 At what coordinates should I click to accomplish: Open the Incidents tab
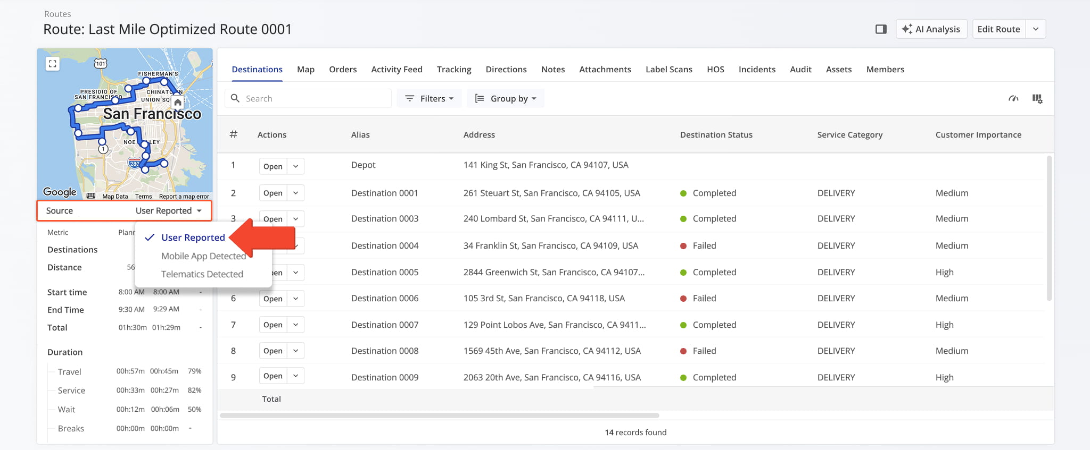(757, 70)
